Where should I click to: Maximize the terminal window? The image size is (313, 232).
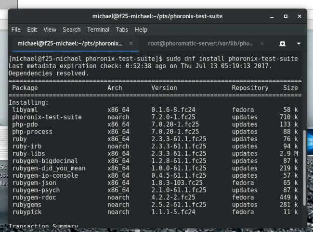(286, 16)
